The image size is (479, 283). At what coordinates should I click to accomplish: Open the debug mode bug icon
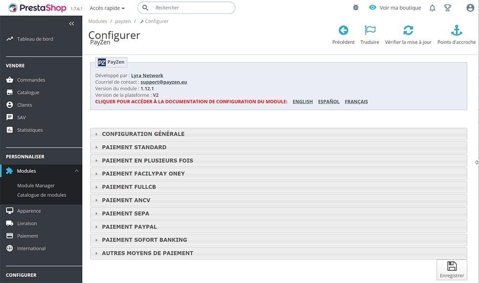point(355,8)
